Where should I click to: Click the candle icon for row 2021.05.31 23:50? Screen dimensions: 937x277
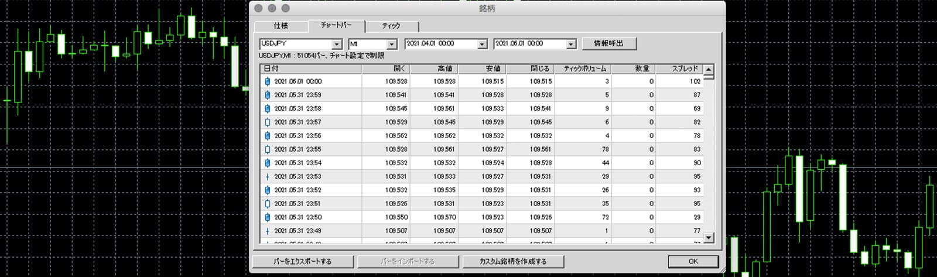(268, 217)
